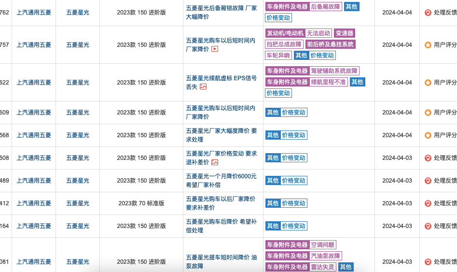Click the 雷达失灵 tag
This screenshot has height=272, width=457.
[x=323, y=267]
